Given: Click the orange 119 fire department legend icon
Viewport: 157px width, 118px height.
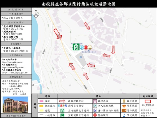Looking at the screenshot, I should (x=124, y=110).
